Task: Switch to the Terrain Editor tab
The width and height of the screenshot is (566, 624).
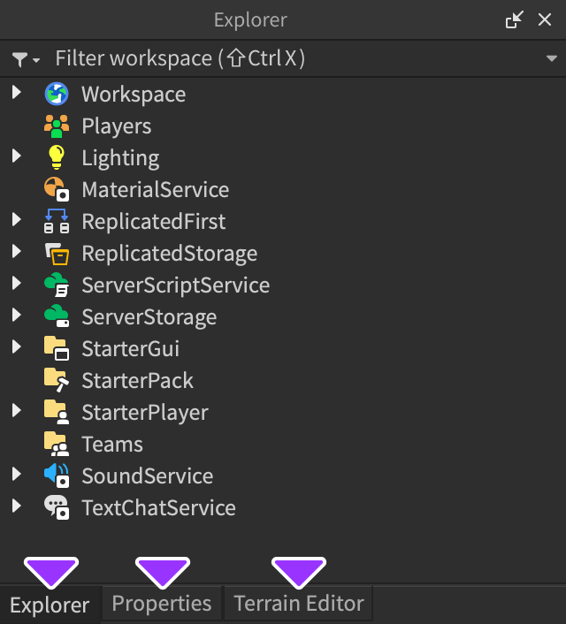Action: [x=299, y=604]
